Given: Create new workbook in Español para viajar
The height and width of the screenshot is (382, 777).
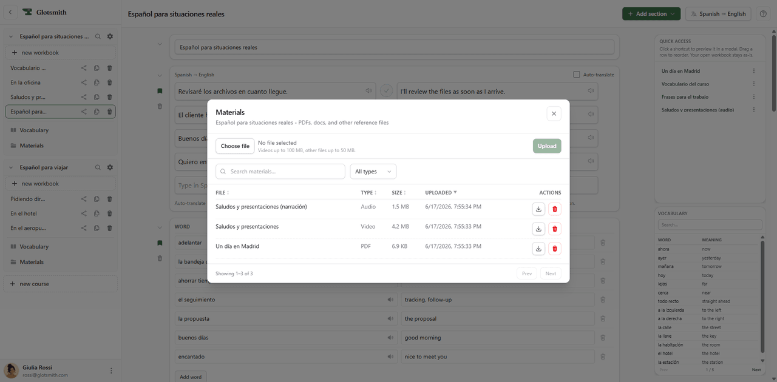Looking at the screenshot, I should click(60, 184).
